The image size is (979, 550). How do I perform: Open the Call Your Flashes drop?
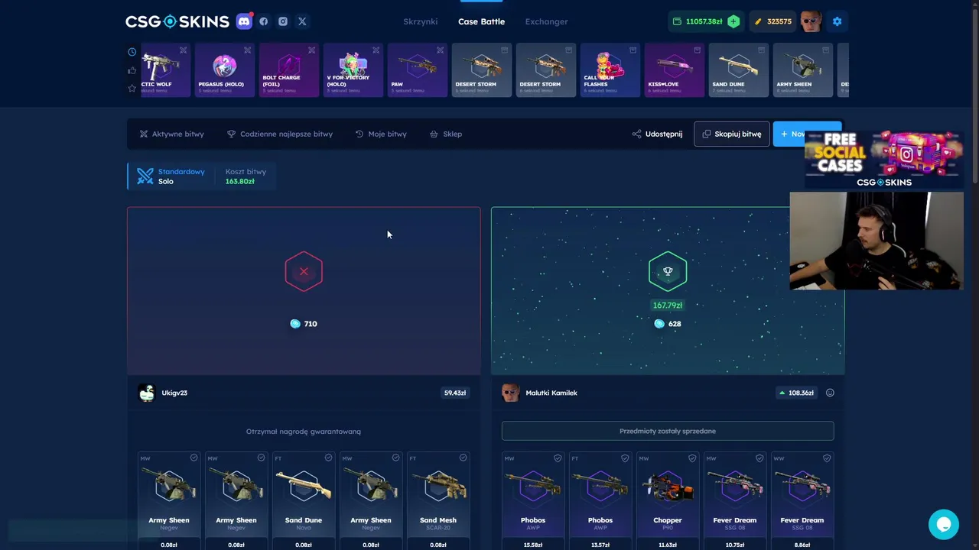pyautogui.click(x=610, y=70)
